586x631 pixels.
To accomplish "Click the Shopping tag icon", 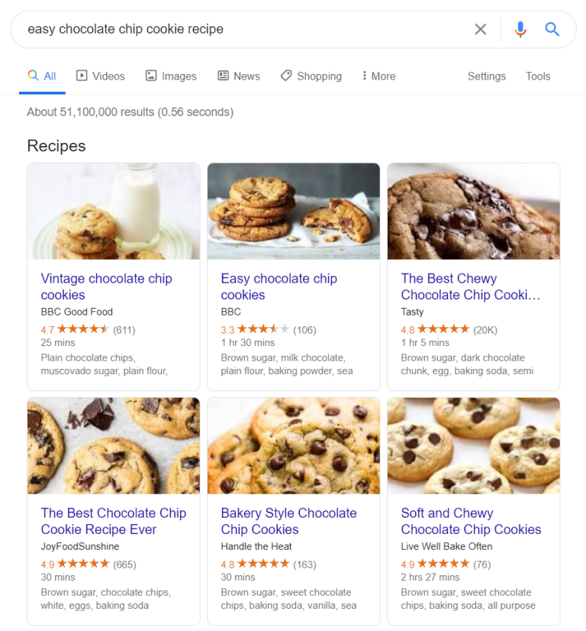I will tap(285, 76).
